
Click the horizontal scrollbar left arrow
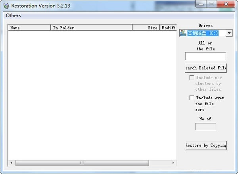12,163
